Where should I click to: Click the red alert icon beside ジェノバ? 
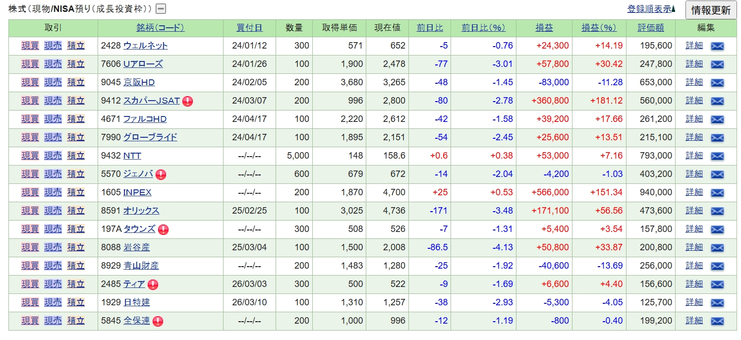tap(161, 174)
